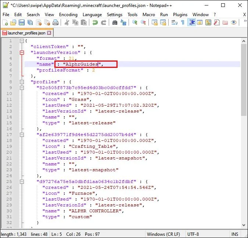Save the file using the Save icon
Viewport: 248px width, 238px height.
tap(22, 22)
